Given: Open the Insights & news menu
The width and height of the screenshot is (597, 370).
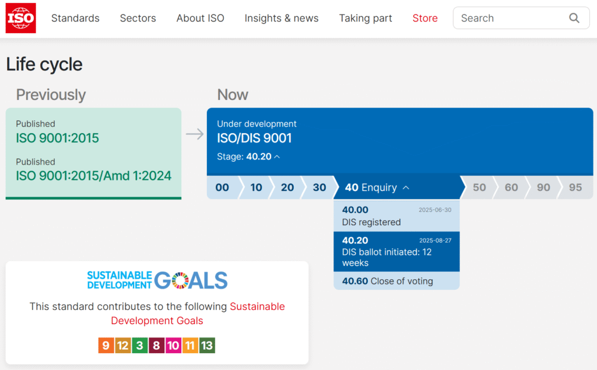Looking at the screenshot, I should (282, 18).
